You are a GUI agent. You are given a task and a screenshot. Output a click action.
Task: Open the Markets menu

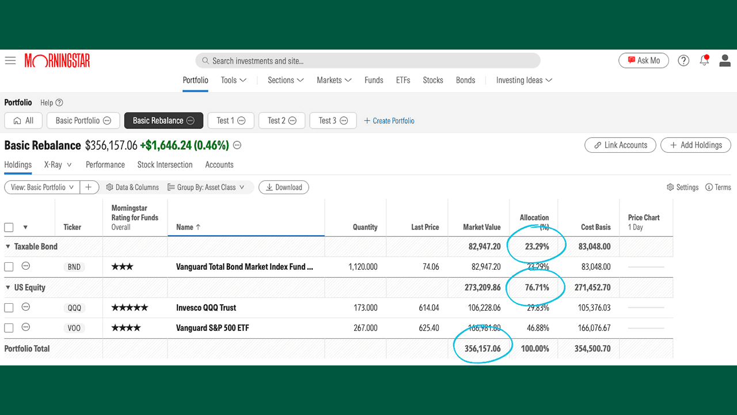coord(333,80)
